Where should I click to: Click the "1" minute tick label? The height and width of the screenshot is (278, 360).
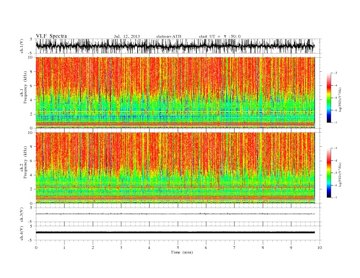[x=64, y=248]
